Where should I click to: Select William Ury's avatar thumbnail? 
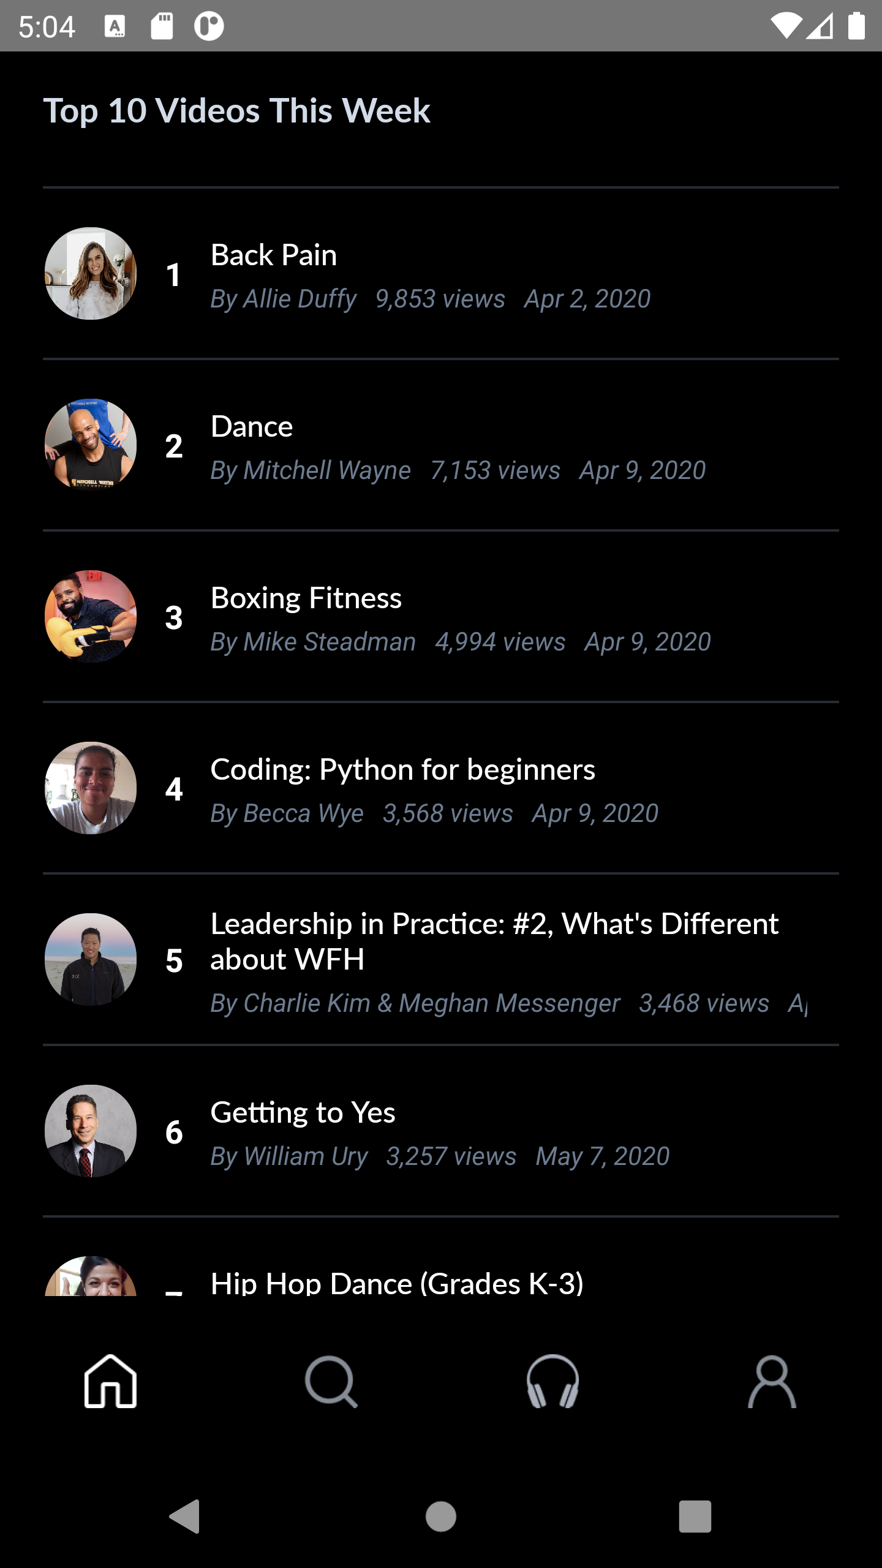pos(91,1131)
